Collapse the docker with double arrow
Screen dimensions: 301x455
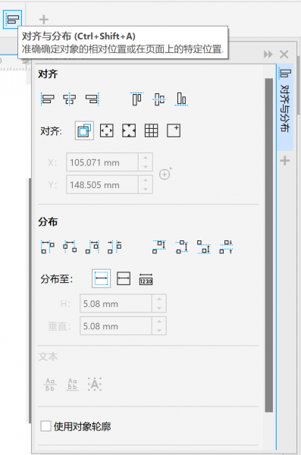point(268,55)
